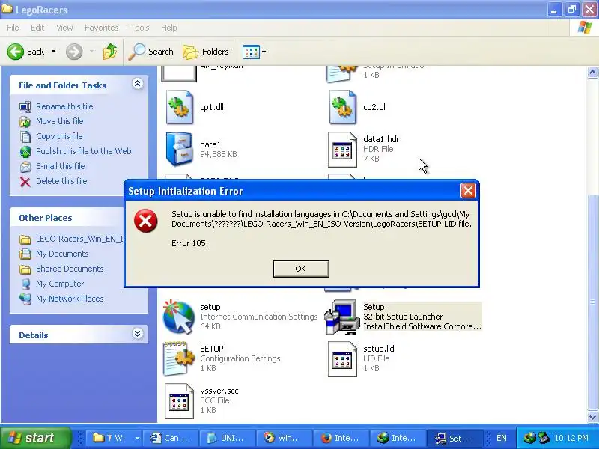Go Back in the LegoRacers window
The height and width of the screenshot is (449, 599).
pyautogui.click(x=25, y=52)
